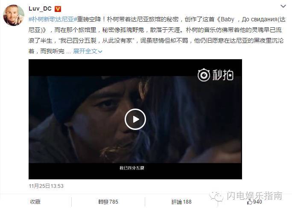Screen dimensions: 292x210
Task: Play the embedded Miaopai video
Action: (x=135, y=119)
